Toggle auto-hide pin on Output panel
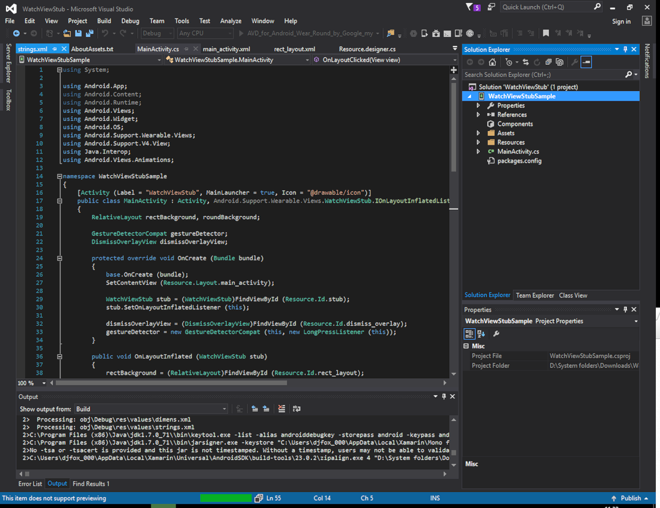660x508 pixels. pos(444,397)
